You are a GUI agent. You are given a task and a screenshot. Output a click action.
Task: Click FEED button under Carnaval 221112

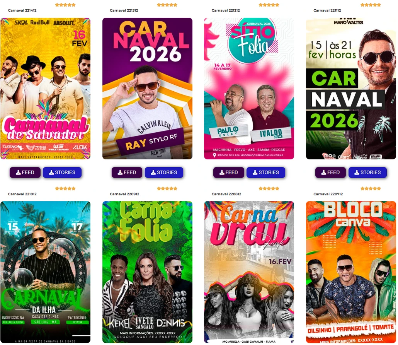pyautogui.click(x=330, y=172)
